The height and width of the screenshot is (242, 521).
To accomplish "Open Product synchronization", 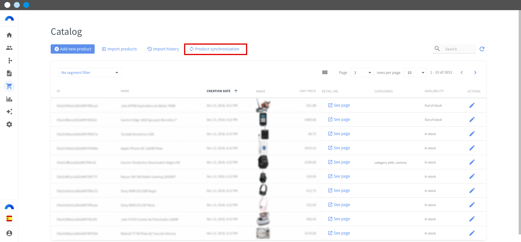I will [214, 49].
